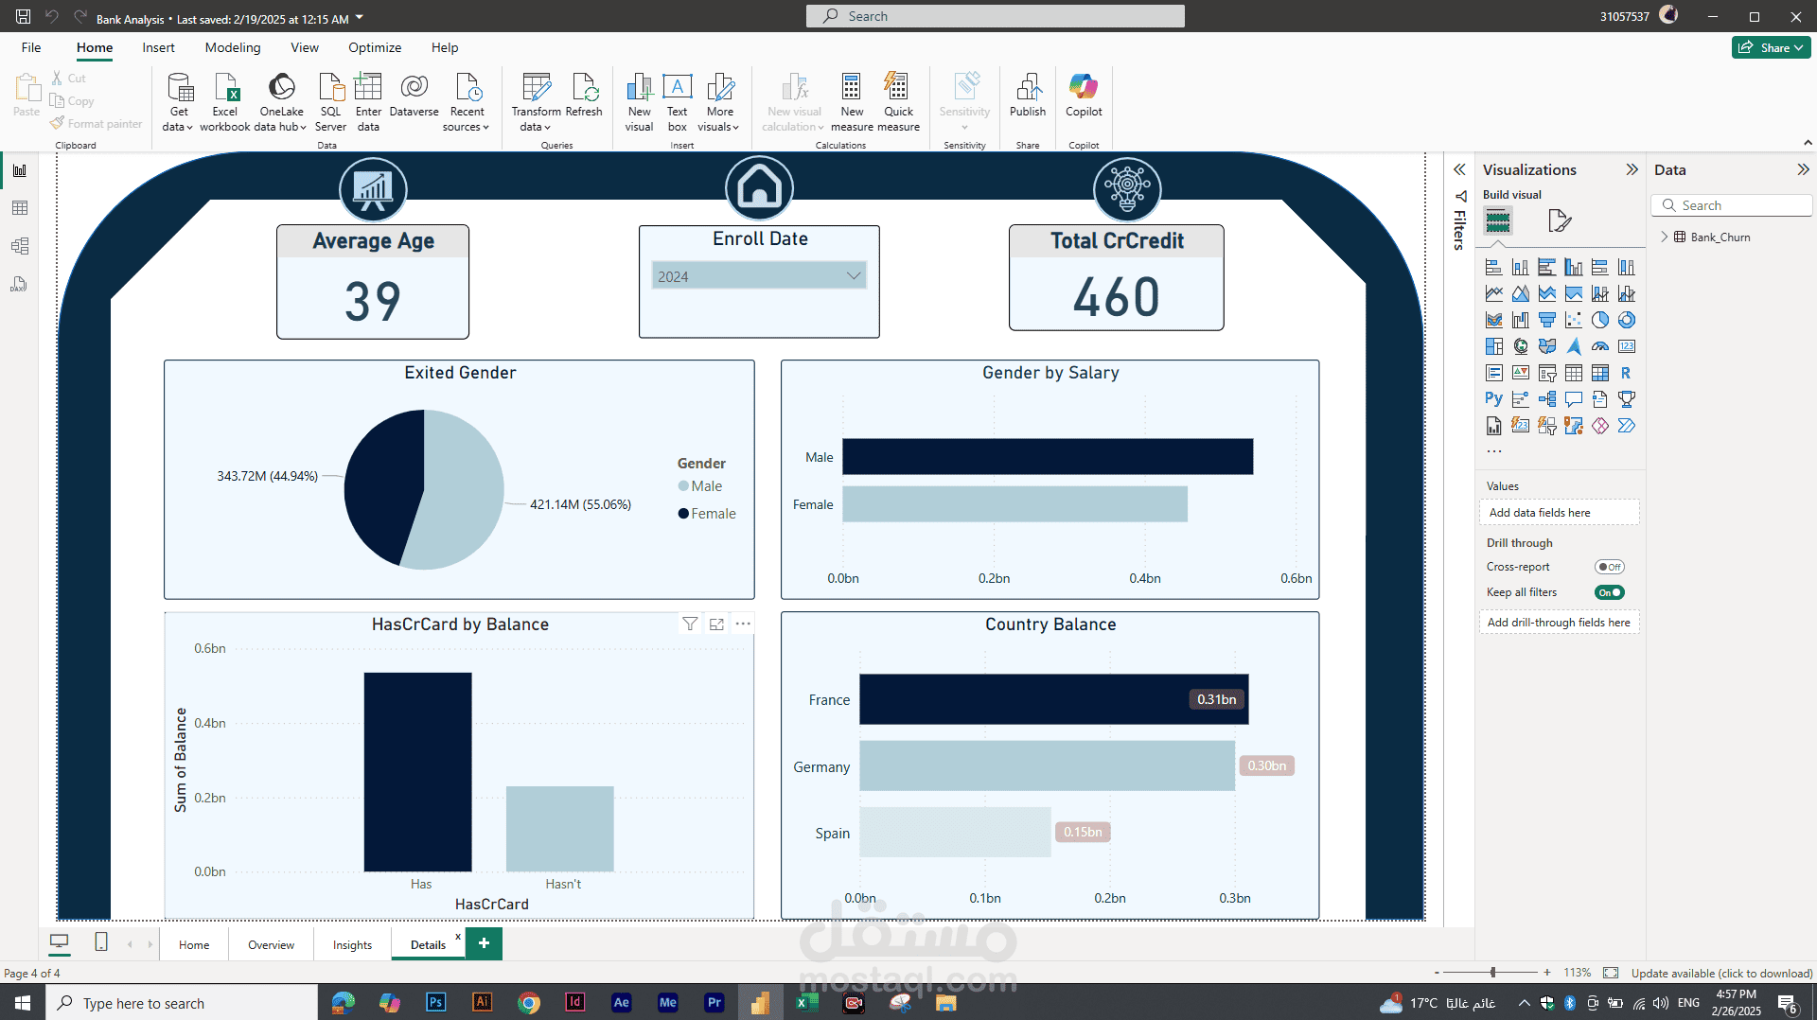Open the Enroll Date year dropdown

[x=759, y=276]
